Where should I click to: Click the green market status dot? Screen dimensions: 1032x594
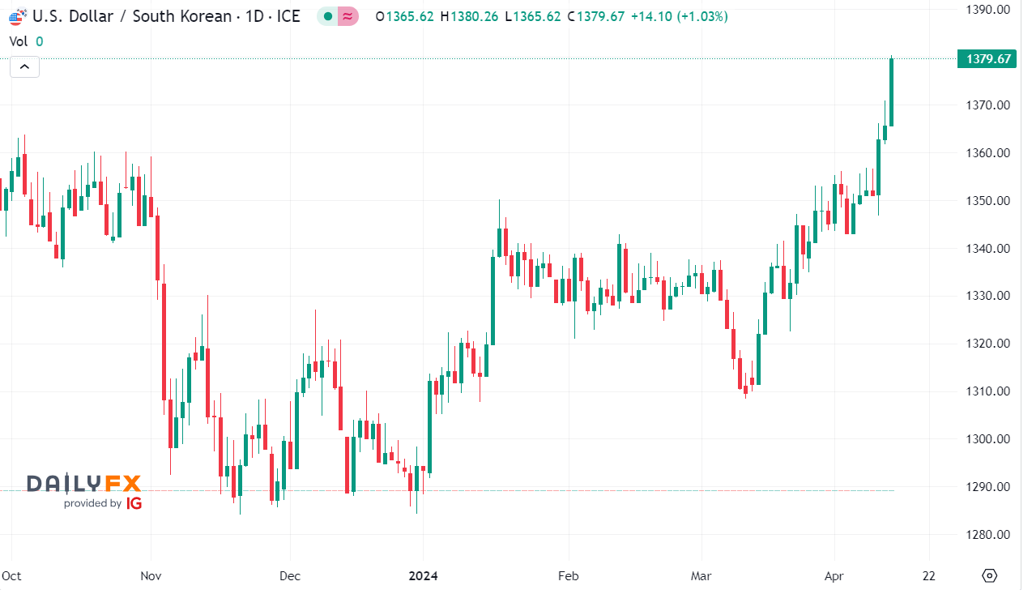pos(327,16)
